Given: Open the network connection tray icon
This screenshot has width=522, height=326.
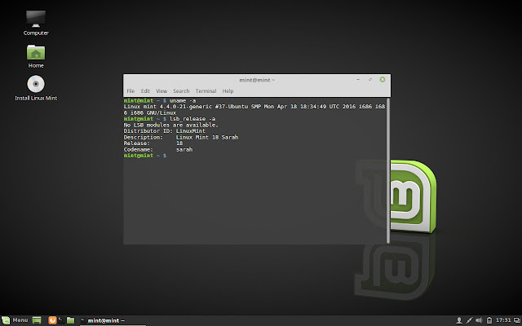Looking at the screenshot, I should coord(470,320).
